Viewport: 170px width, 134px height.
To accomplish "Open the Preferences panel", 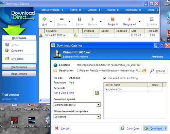I will 19,67.
